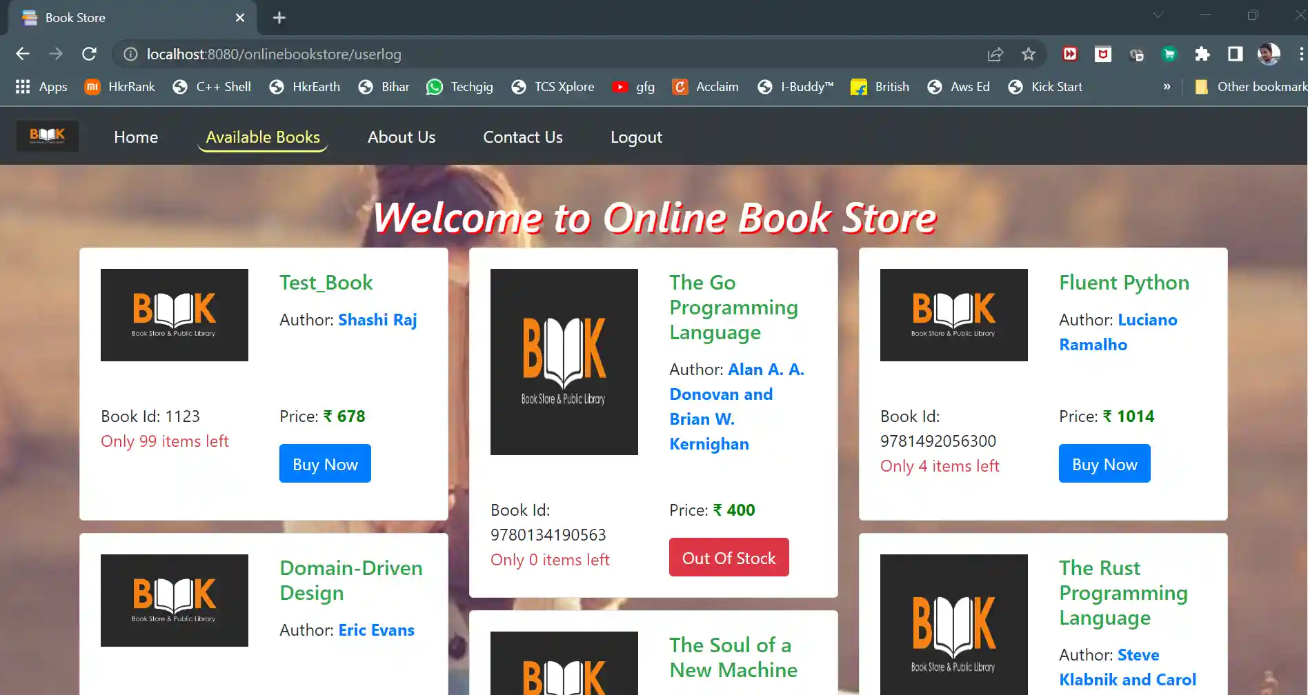This screenshot has height=695, width=1308.
Task: Select the Available Books nav item
Action: tap(263, 137)
